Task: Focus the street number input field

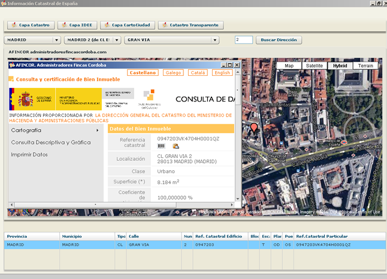Action: [x=244, y=40]
